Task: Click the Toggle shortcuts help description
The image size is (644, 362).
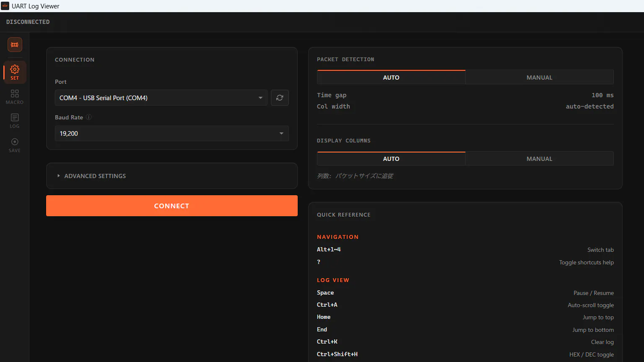Action: (586, 262)
